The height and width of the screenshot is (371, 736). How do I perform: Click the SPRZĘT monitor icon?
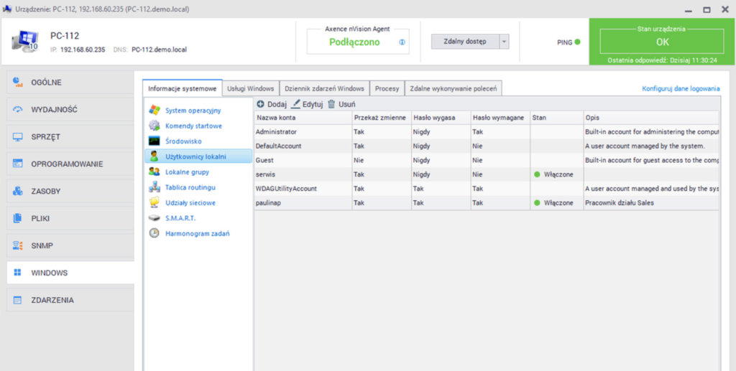coord(18,137)
